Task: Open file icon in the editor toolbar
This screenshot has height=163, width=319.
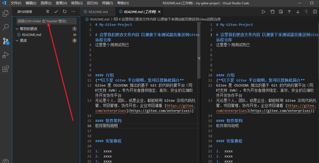Action: (x=272, y=12)
